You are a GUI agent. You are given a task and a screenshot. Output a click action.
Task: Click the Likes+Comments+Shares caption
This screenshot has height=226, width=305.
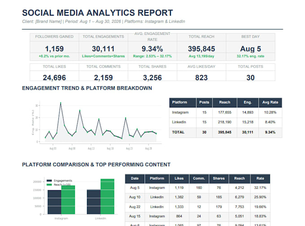point(103,56)
